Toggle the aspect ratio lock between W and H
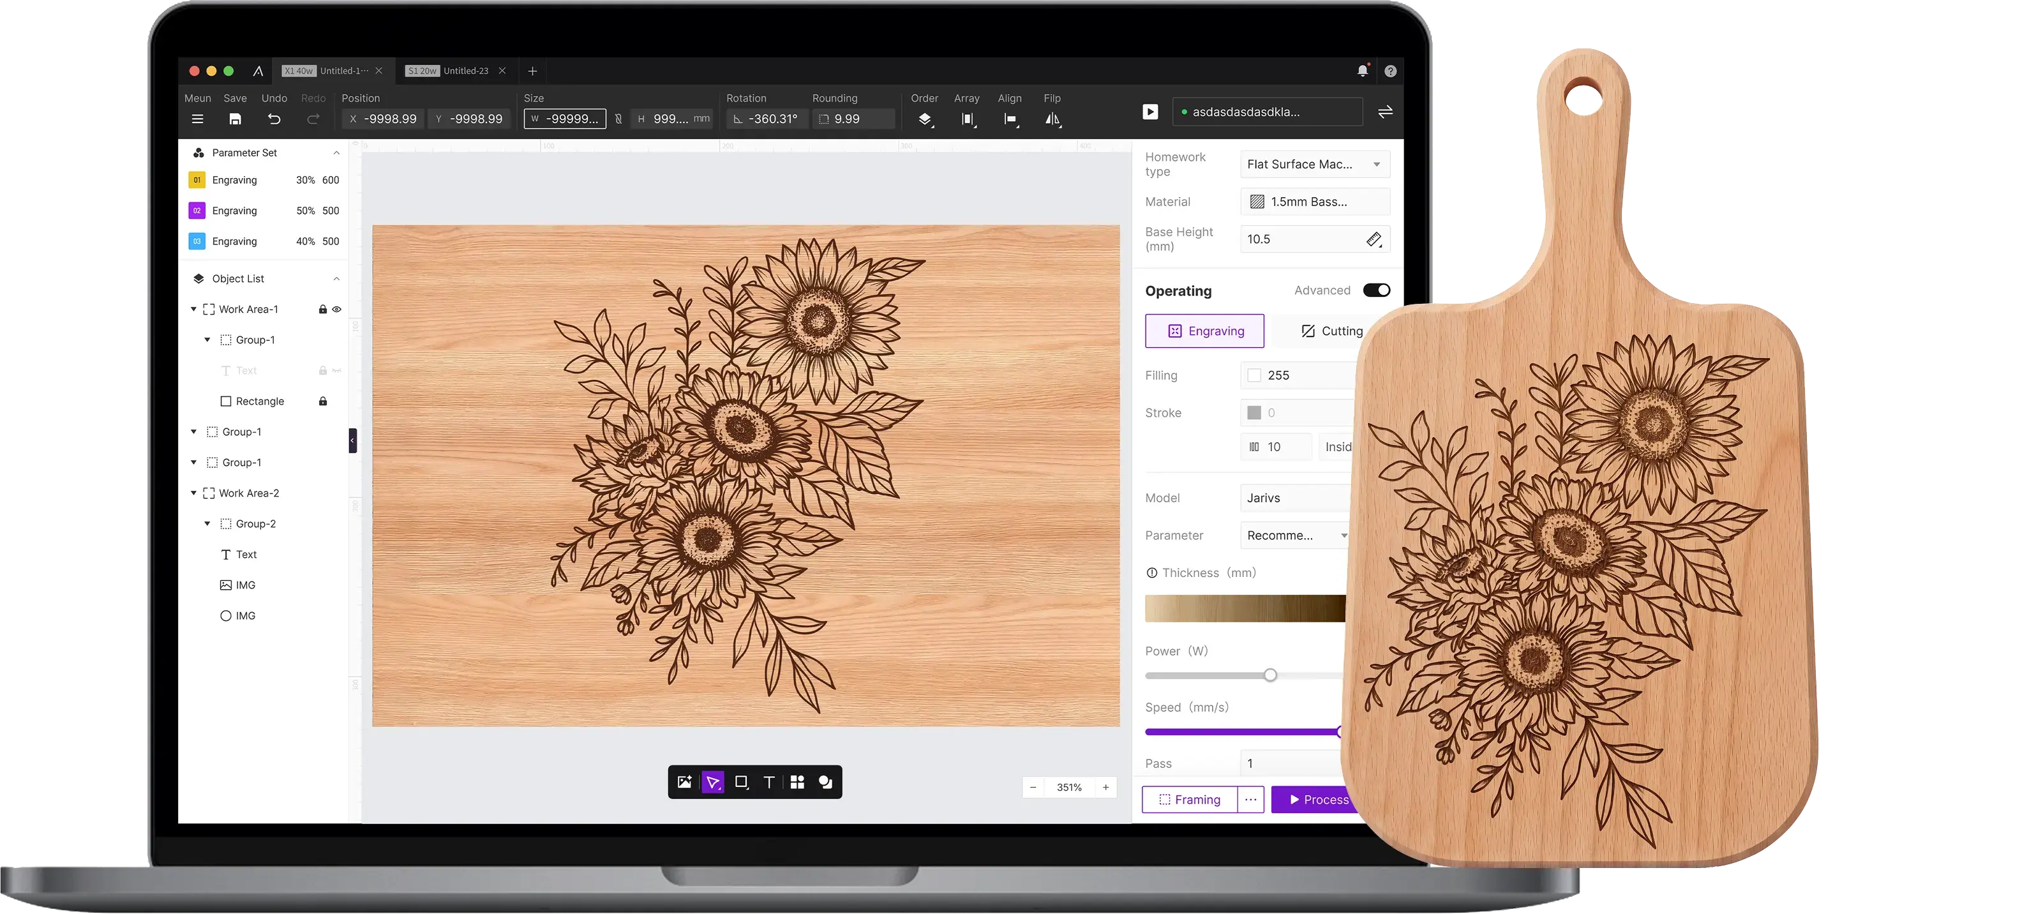The image size is (2036, 914). click(x=618, y=119)
